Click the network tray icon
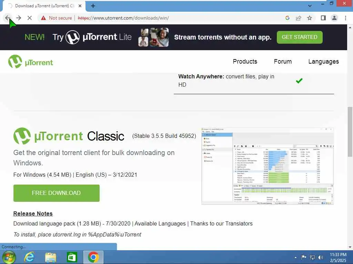 [x=312, y=257]
